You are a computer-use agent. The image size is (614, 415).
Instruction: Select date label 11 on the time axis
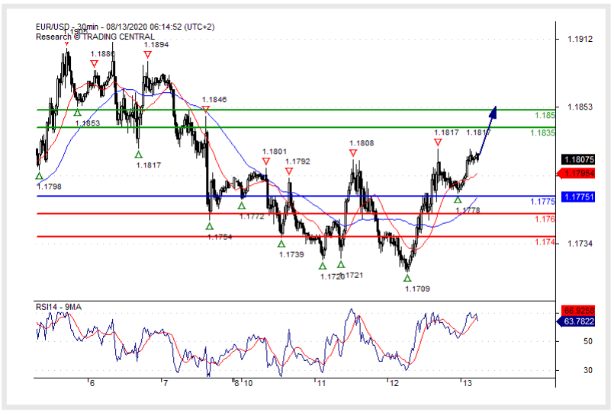[321, 383]
